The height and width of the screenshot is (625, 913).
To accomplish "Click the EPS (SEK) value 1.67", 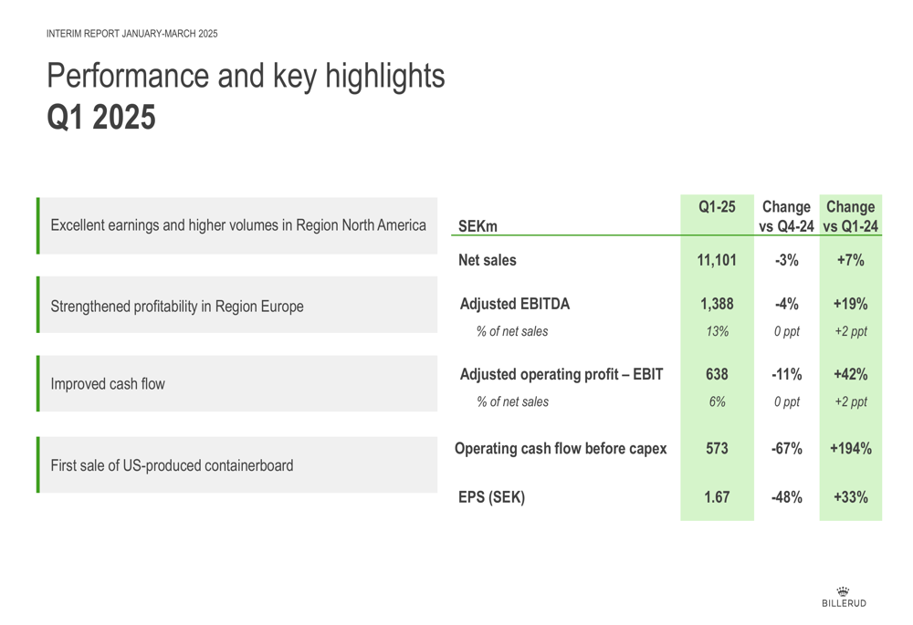I will pyautogui.click(x=717, y=497).
